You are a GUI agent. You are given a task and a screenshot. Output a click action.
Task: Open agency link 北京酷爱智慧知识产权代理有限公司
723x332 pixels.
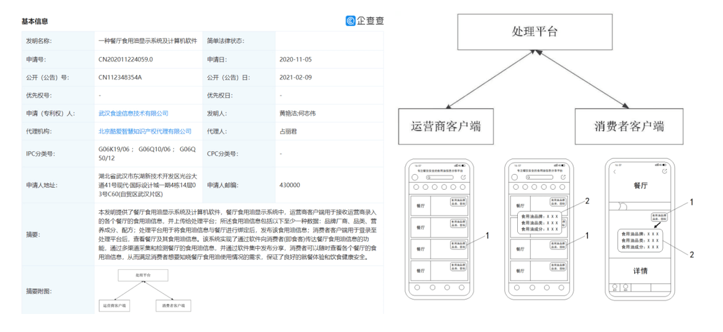(145, 132)
